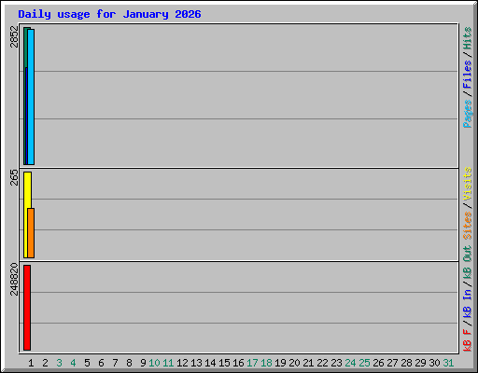Click day 20 on the x-axis
This screenshot has height=373, width=478.
coord(294,363)
